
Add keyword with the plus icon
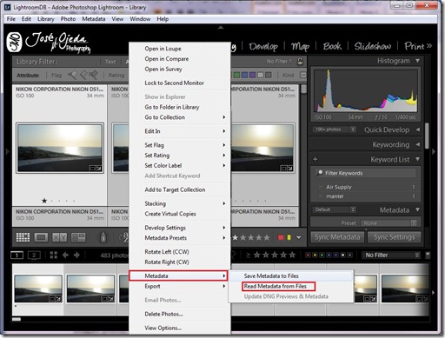pyautogui.click(x=315, y=159)
